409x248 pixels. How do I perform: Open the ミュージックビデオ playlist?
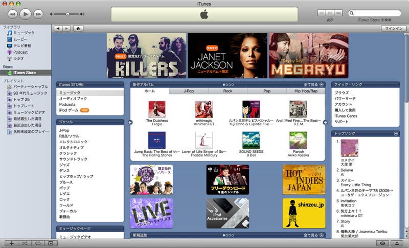[29, 112]
